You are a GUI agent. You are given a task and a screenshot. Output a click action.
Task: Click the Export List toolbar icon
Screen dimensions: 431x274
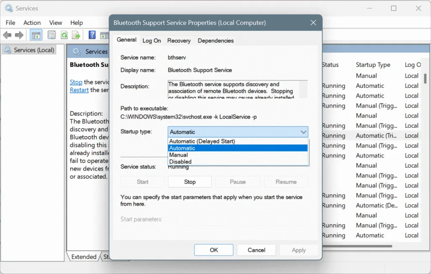76,35
